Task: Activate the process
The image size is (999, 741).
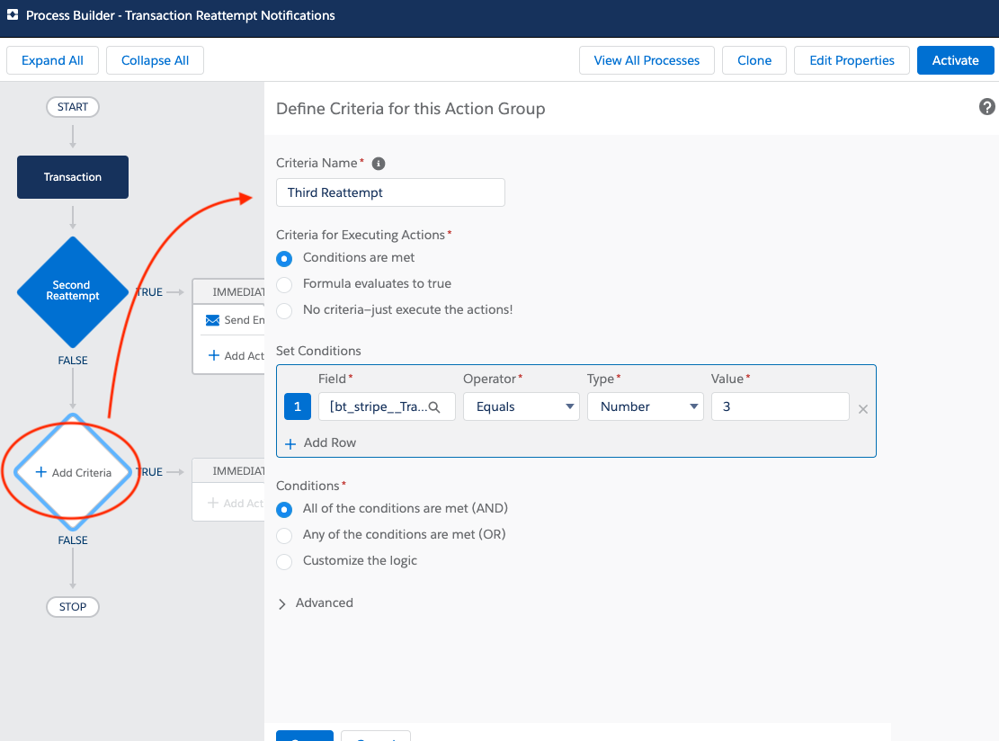Action: 955,60
